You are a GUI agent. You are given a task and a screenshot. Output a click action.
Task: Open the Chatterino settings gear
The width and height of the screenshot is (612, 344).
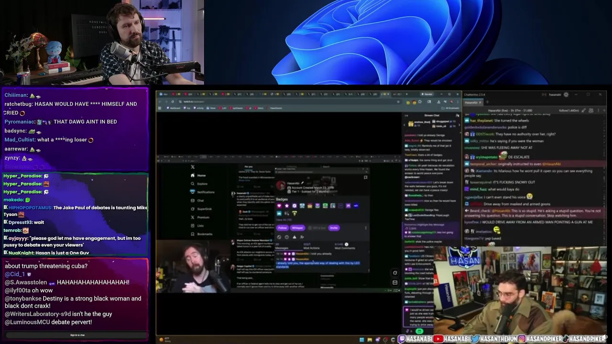pos(566,95)
